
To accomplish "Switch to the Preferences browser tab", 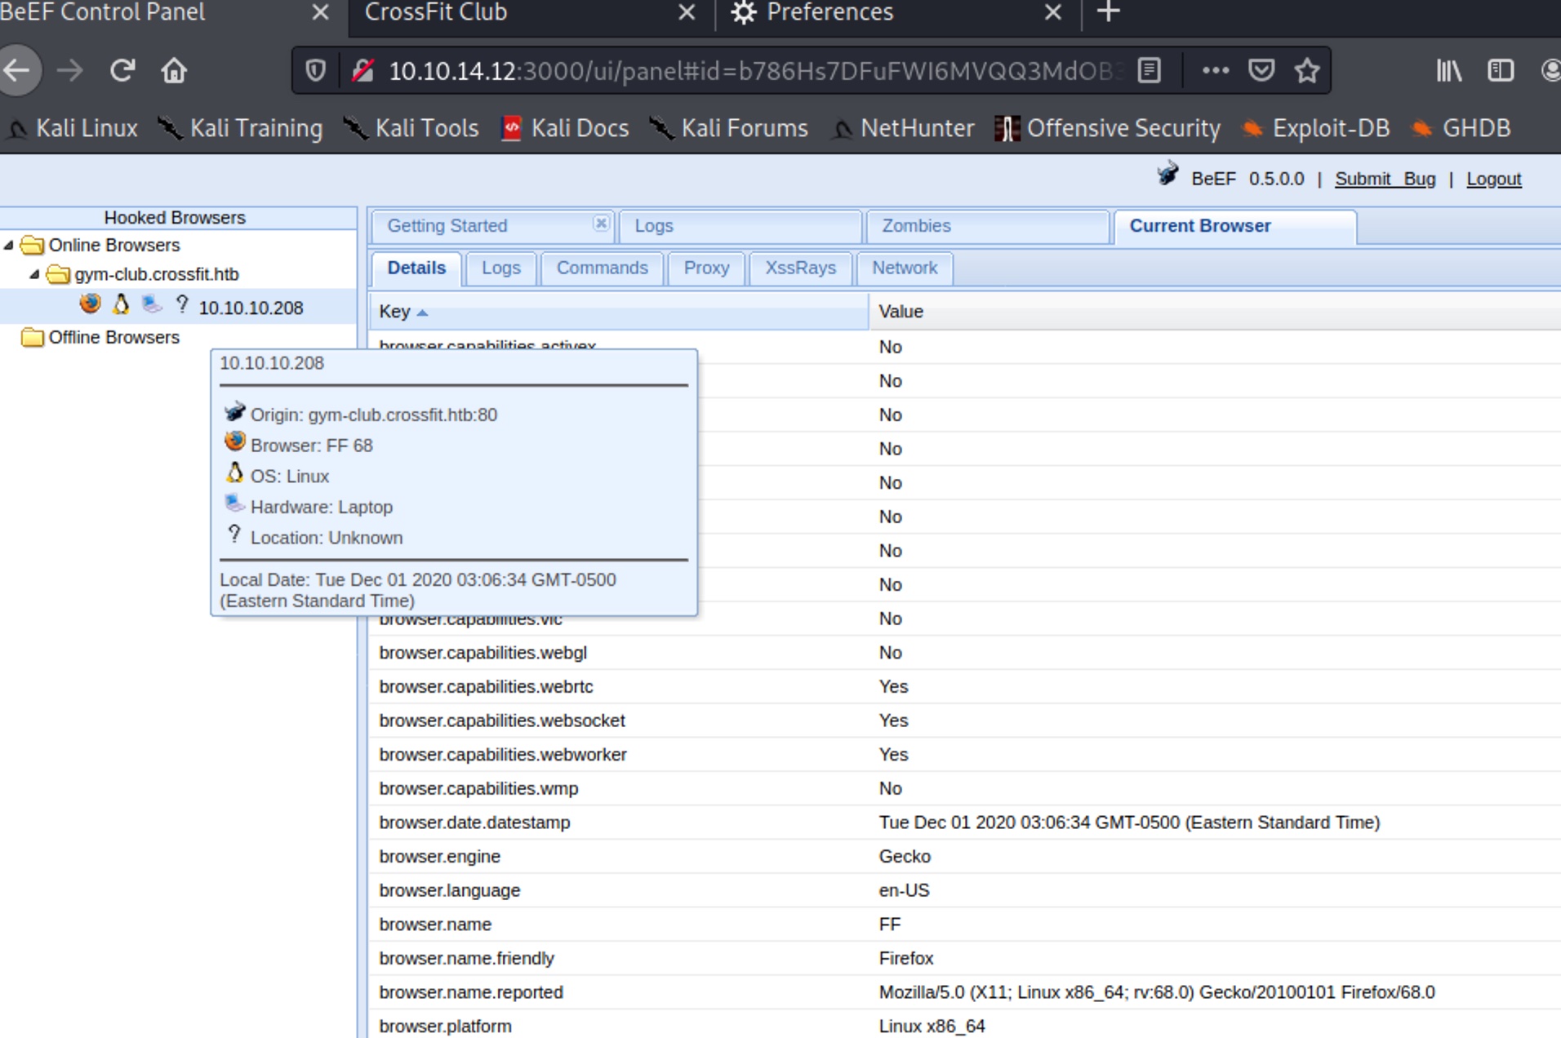I will click(x=830, y=12).
